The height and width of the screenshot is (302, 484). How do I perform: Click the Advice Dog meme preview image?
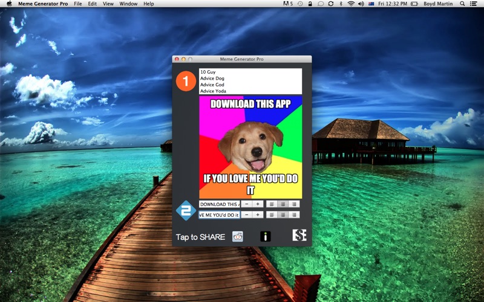click(250, 147)
